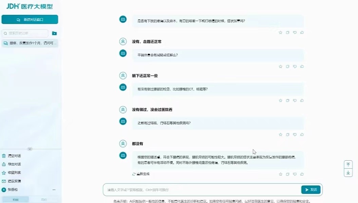
Task: Open the three-dot menu next to 张岳松
Action: pos(54,190)
